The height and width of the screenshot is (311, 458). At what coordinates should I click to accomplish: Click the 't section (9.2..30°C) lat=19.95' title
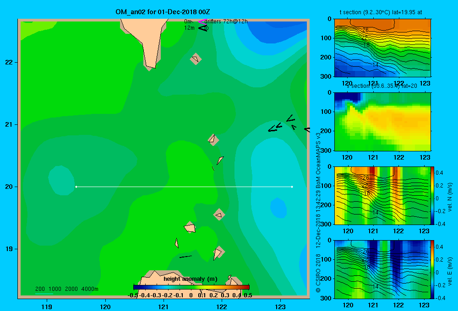pyautogui.click(x=381, y=12)
